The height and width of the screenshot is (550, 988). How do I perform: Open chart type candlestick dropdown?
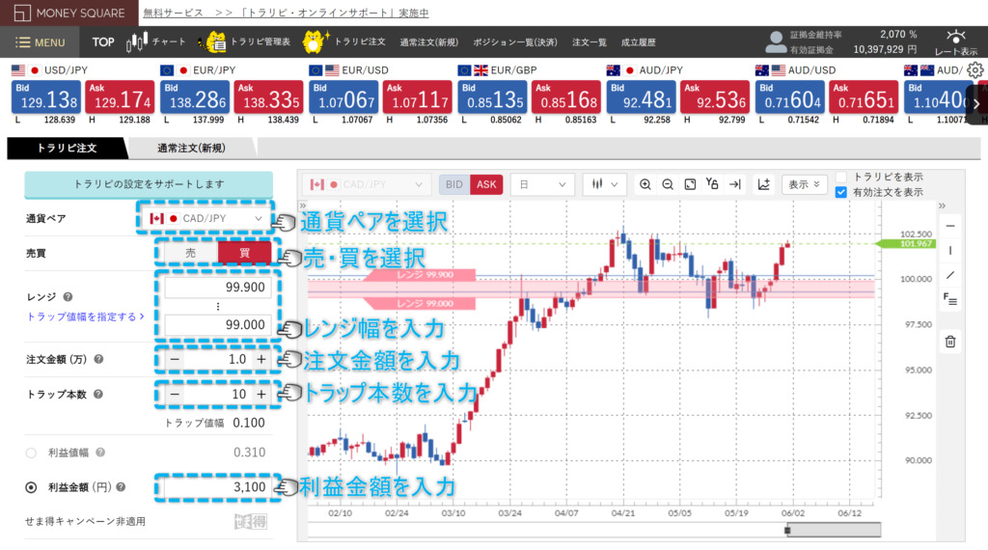click(604, 184)
